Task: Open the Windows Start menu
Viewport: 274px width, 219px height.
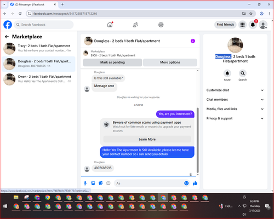Action: (x=5, y=206)
